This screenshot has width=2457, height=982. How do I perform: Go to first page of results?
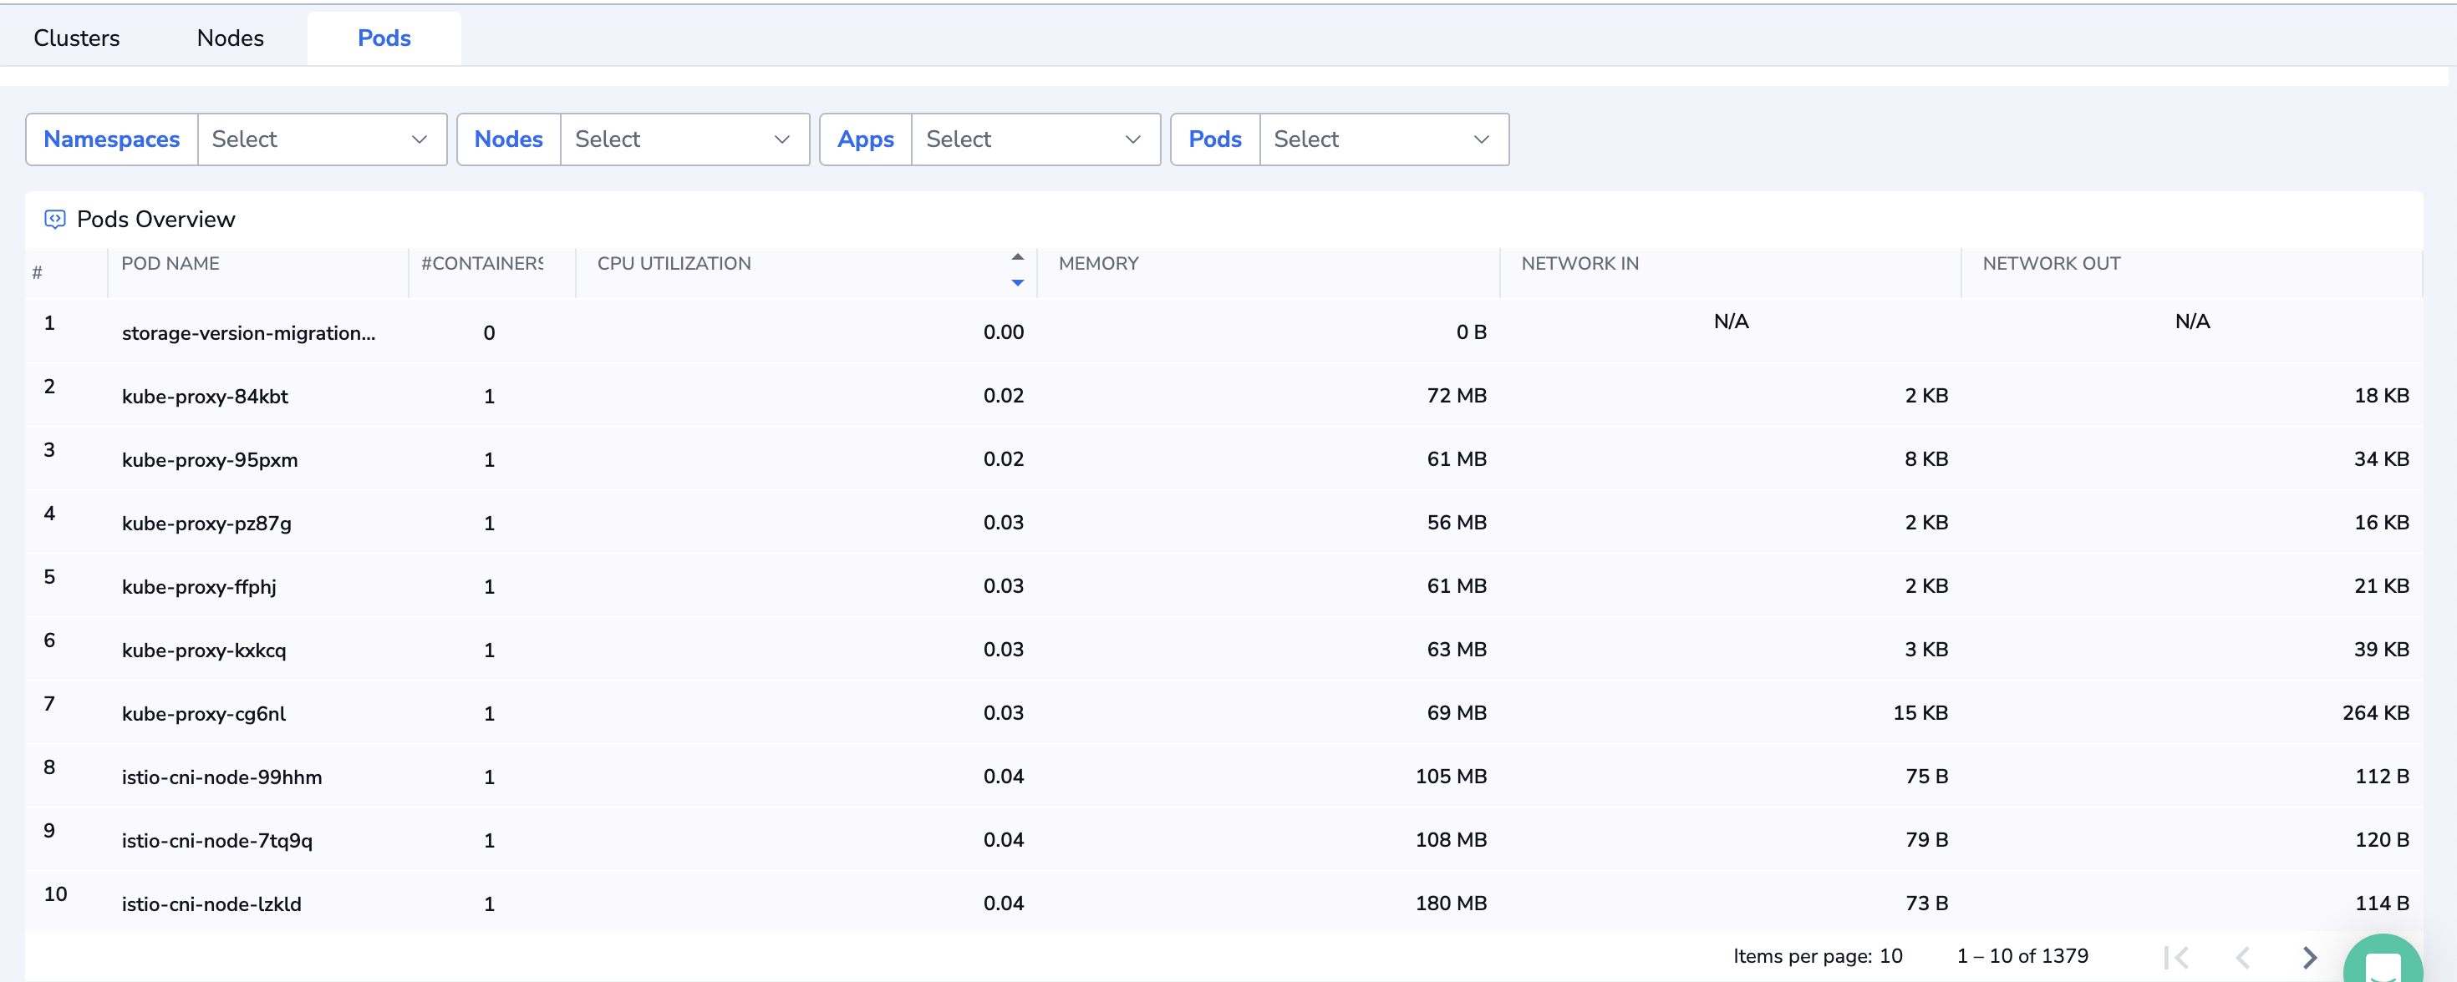coord(2175,956)
